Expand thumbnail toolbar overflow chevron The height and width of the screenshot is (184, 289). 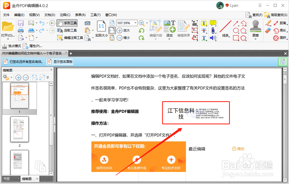coord(48,78)
